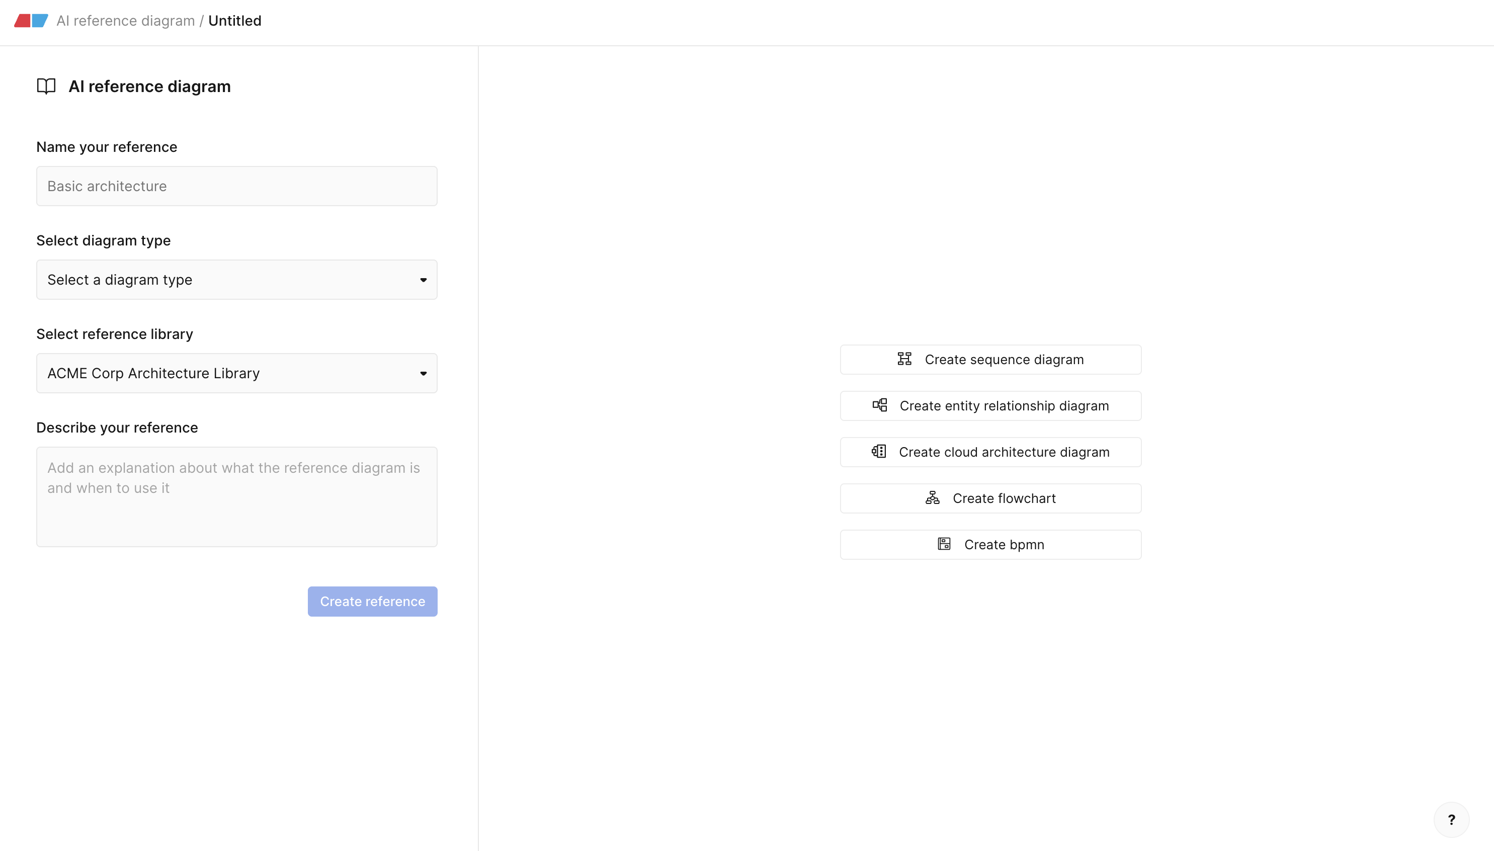Open the ACME Corp Architecture Library dropdown
Viewport: 1494px width, 851px height.
click(x=237, y=373)
